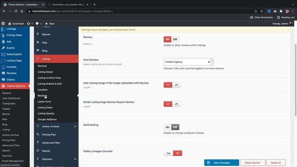Open the Listing section in options panel
This screenshot has width=297, height=167.
click(56, 59)
